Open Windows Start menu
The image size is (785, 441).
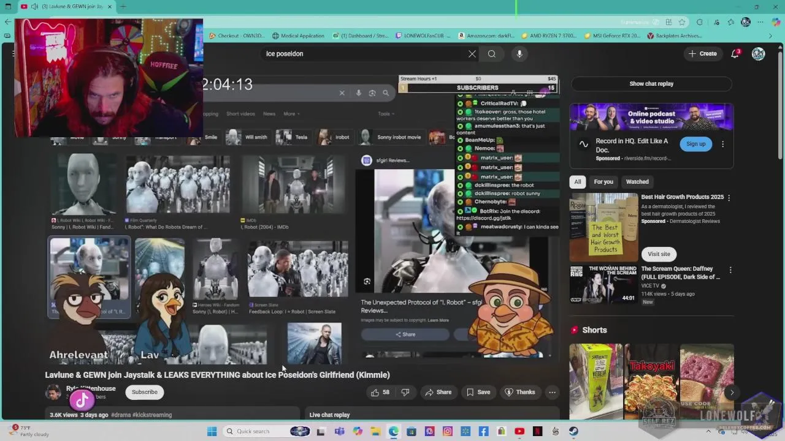[212, 431]
